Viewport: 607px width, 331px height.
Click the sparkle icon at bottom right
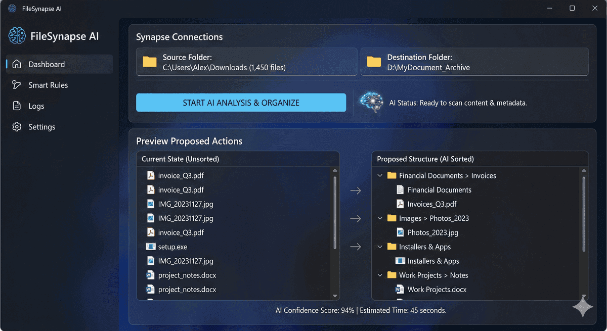(582, 307)
